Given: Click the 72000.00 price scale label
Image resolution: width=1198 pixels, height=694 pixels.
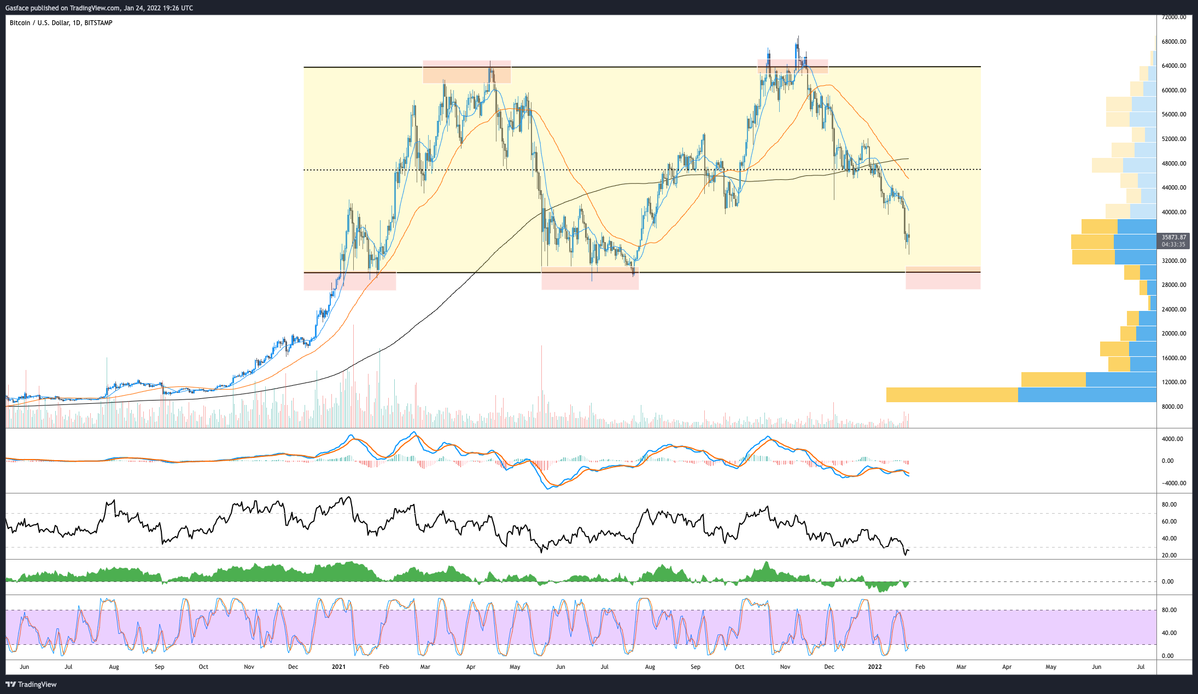Looking at the screenshot, I should [1174, 17].
